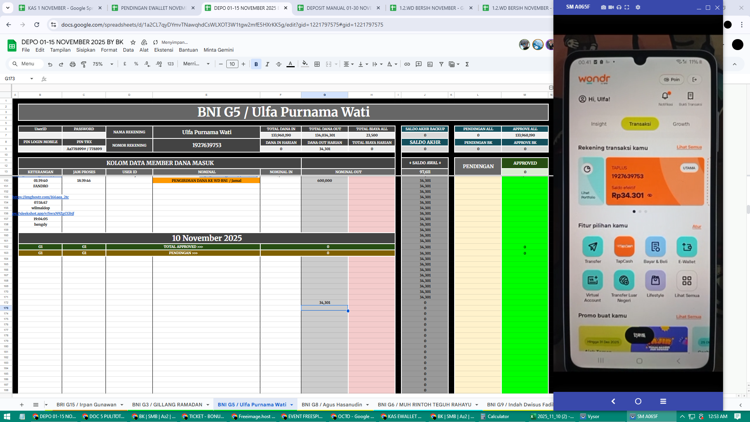
Task: Open the imghostr.com/166aea_2tc link
Action: coord(41,197)
